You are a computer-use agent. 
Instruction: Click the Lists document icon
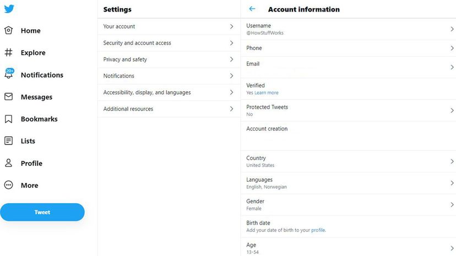(8, 141)
